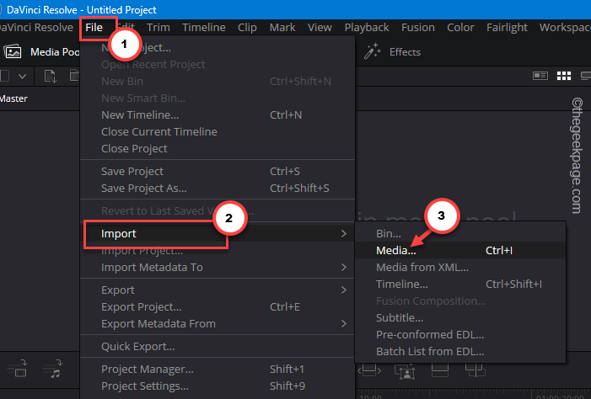Image resolution: width=591 pixels, height=399 pixels.
Task: Open the Clip menu
Action: pyautogui.click(x=247, y=28)
